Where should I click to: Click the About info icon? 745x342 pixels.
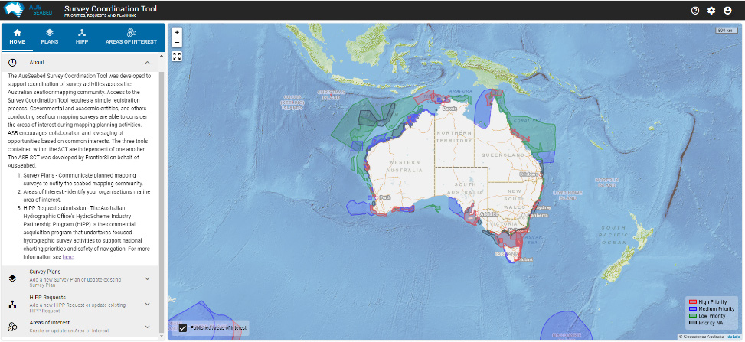13,62
